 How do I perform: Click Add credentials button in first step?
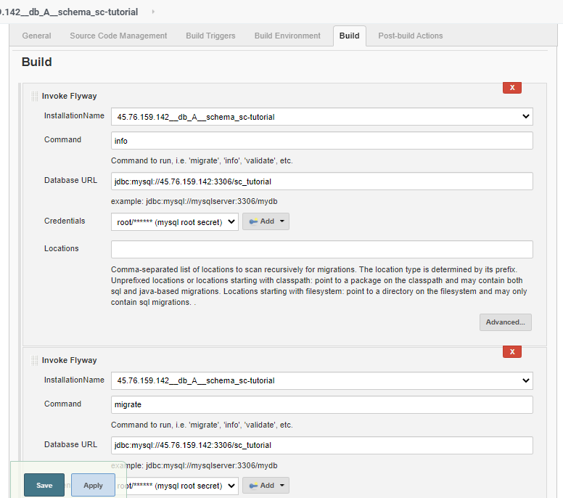[x=266, y=221]
